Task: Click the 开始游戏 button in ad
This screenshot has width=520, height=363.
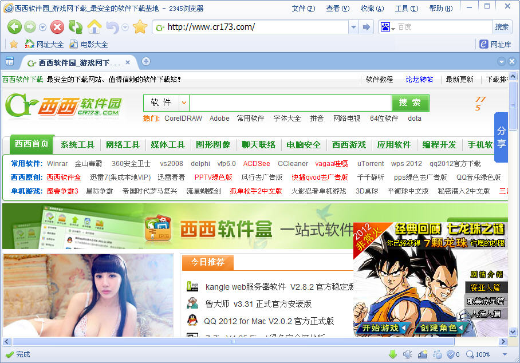Action: tap(383, 328)
